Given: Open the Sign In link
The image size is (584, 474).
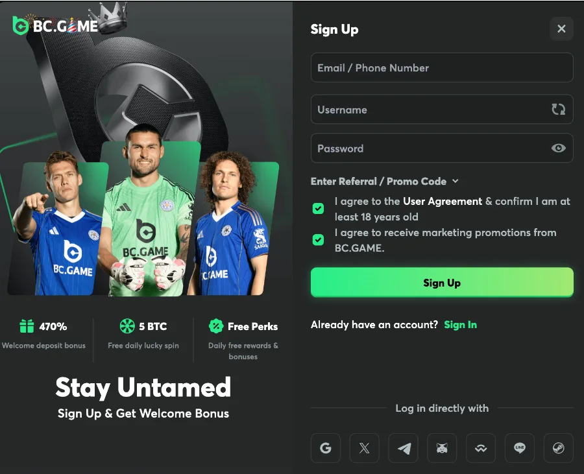Looking at the screenshot, I should [x=460, y=325].
